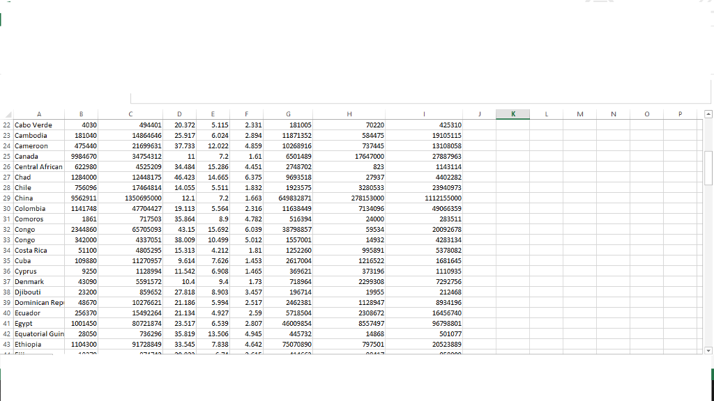The image size is (714, 401).
Task: Click the cell 'Egypt'
Action: (39, 324)
